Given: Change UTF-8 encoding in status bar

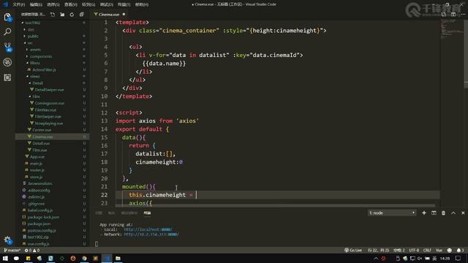Looking at the screenshot, I should click(x=414, y=250).
